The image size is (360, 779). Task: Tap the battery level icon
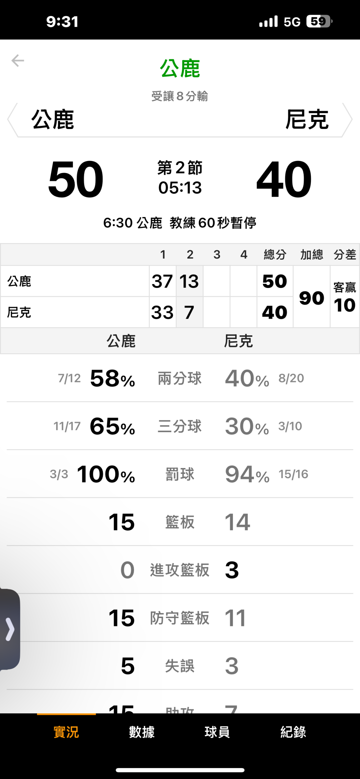click(319, 22)
